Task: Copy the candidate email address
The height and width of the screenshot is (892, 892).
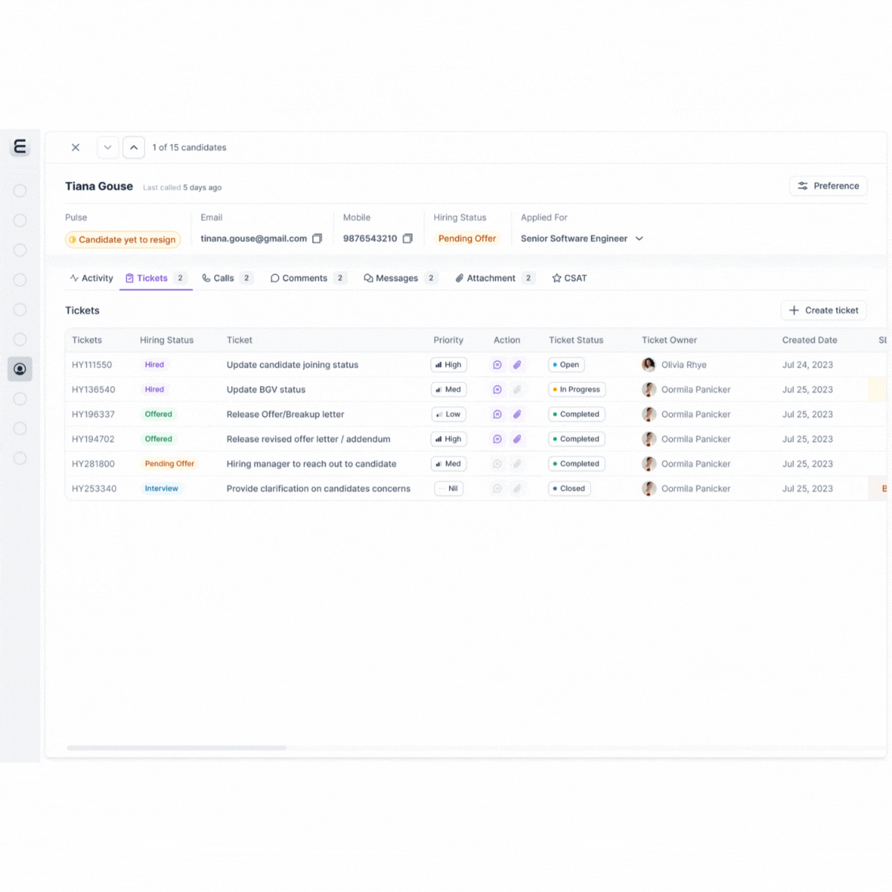Action: 317,239
